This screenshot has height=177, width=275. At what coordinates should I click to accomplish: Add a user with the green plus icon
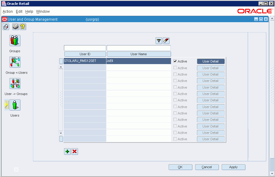[67, 151]
